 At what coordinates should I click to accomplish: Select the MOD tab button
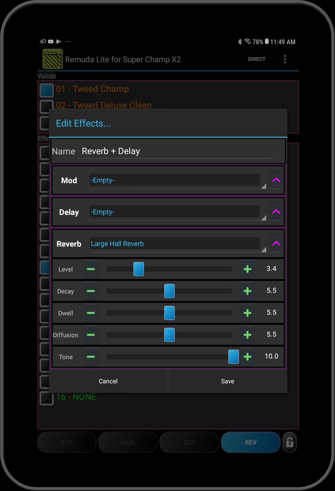tap(128, 442)
